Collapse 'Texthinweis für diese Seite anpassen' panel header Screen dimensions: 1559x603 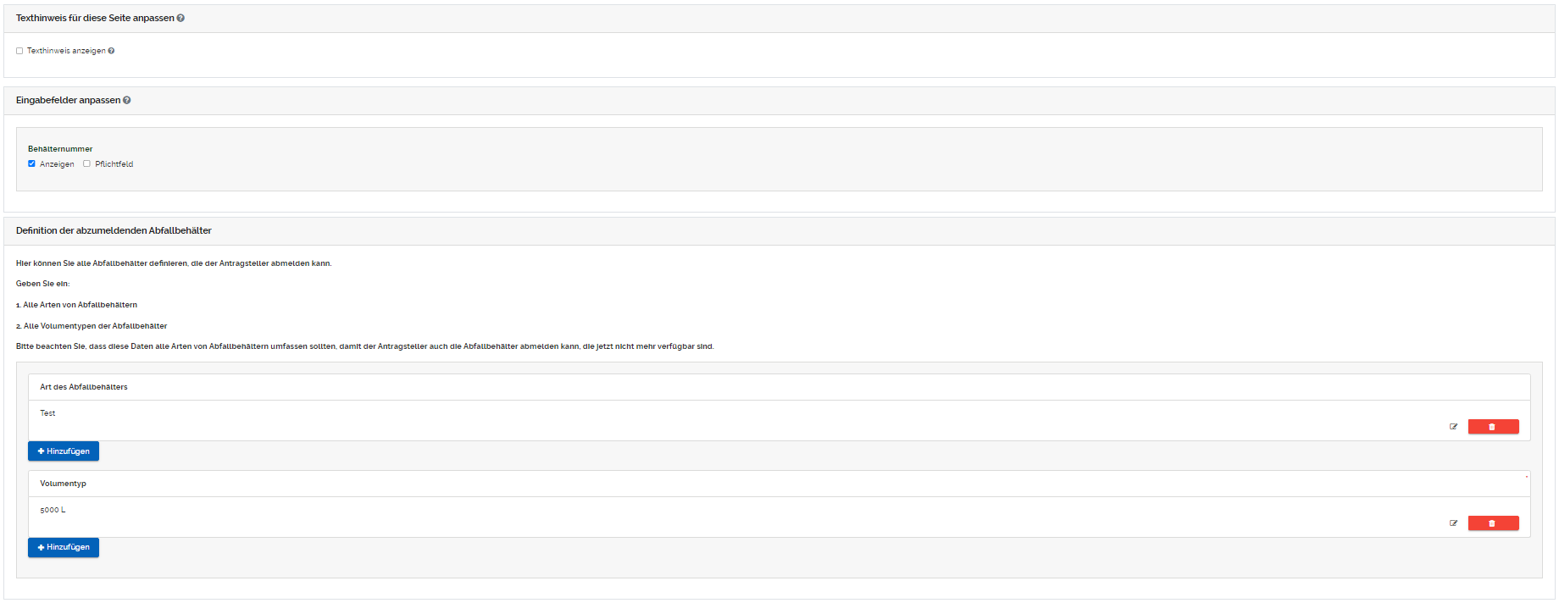94,18
